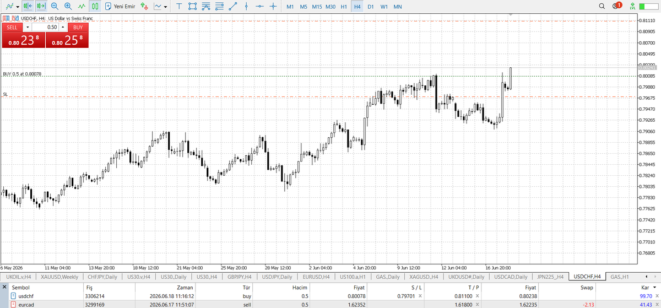Open the Yeni Emir new order dialog
Viewport: 661px width, 308px height.
pyautogui.click(x=120, y=7)
